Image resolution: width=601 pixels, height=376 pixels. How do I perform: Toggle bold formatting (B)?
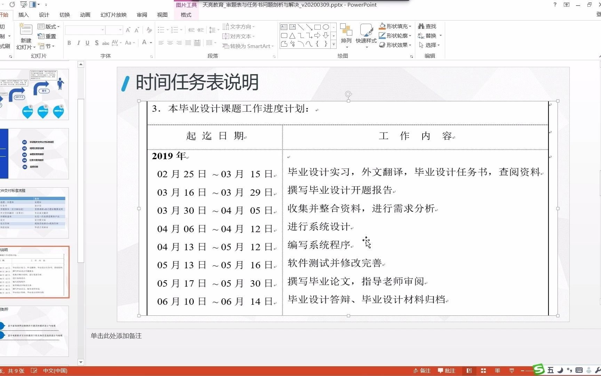[x=69, y=43]
